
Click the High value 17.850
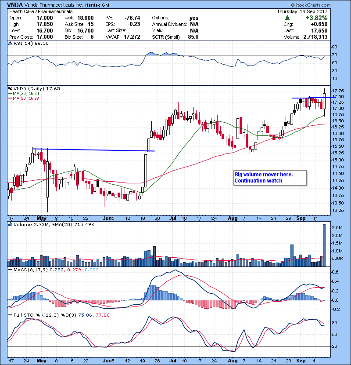(45, 24)
